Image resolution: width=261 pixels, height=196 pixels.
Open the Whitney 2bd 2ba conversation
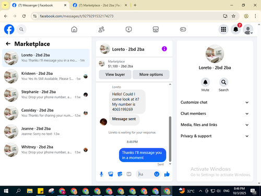click(46, 149)
